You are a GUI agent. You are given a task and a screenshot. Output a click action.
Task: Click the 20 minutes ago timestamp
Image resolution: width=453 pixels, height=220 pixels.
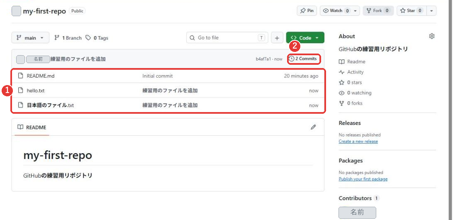(301, 76)
